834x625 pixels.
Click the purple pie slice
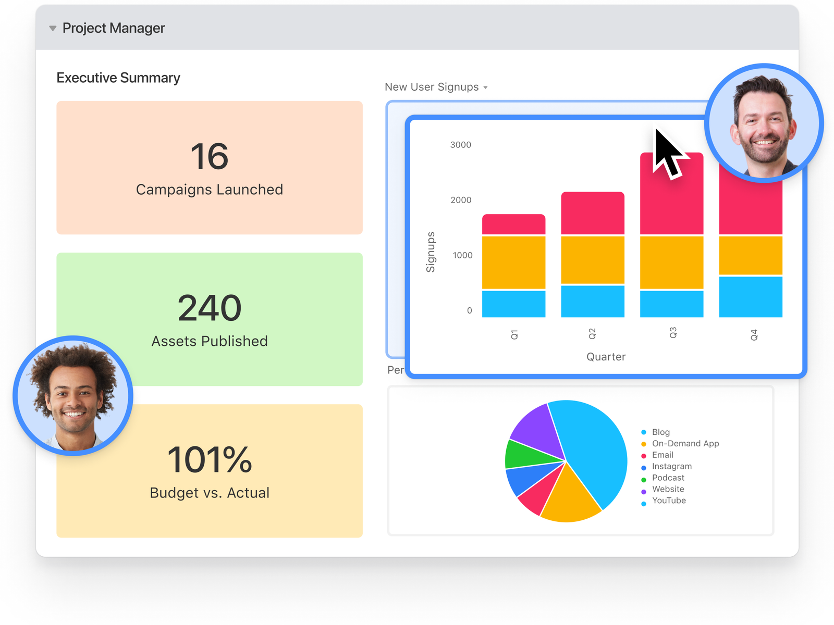(539, 430)
